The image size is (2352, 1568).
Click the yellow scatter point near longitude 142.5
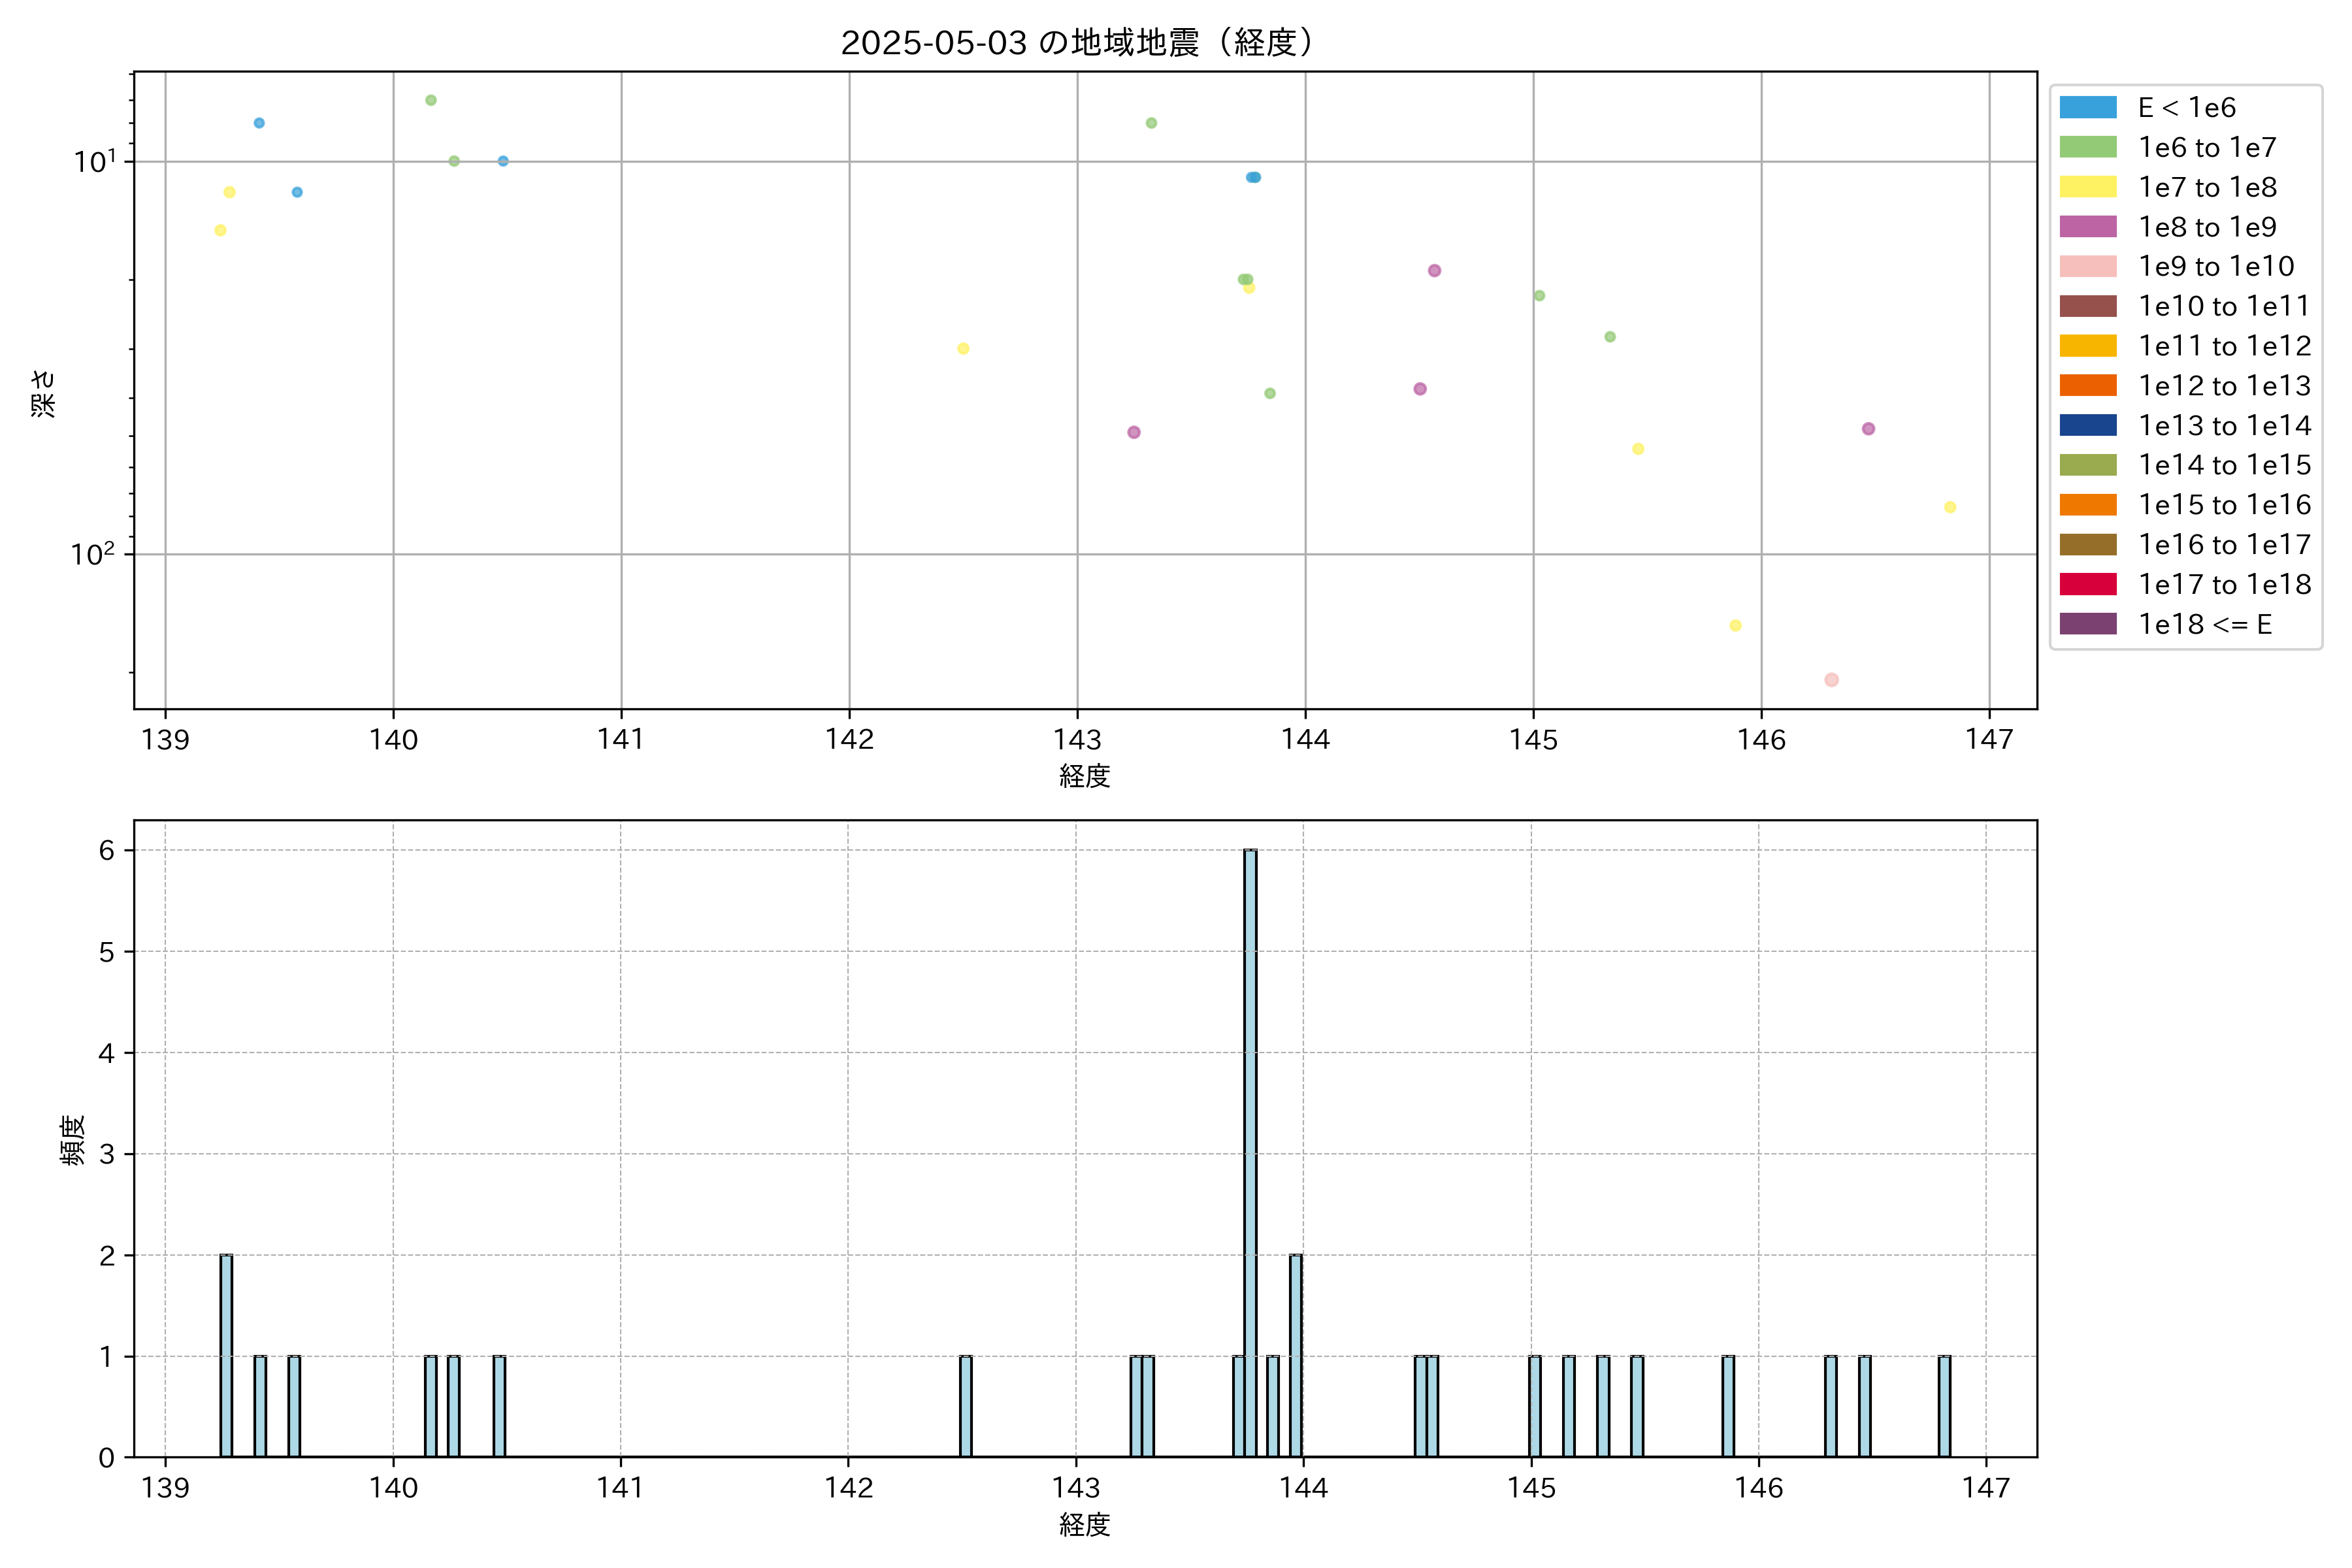pyautogui.click(x=963, y=349)
